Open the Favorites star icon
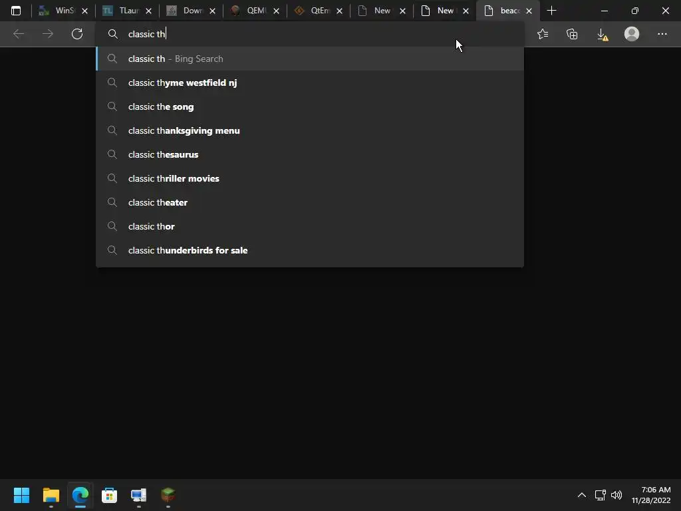 pos(543,34)
